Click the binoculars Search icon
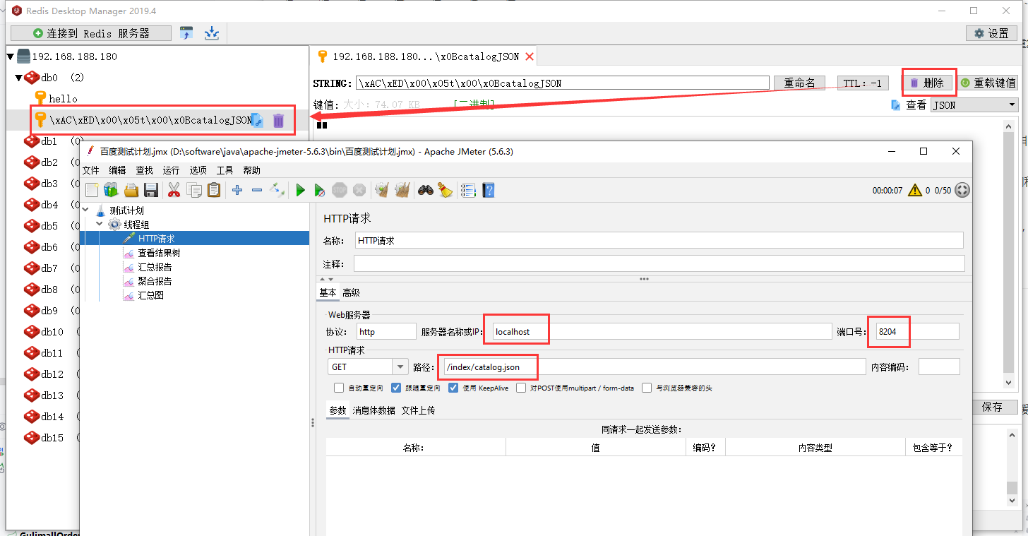Viewport: 1028px width, 536px height. click(425, 190)
